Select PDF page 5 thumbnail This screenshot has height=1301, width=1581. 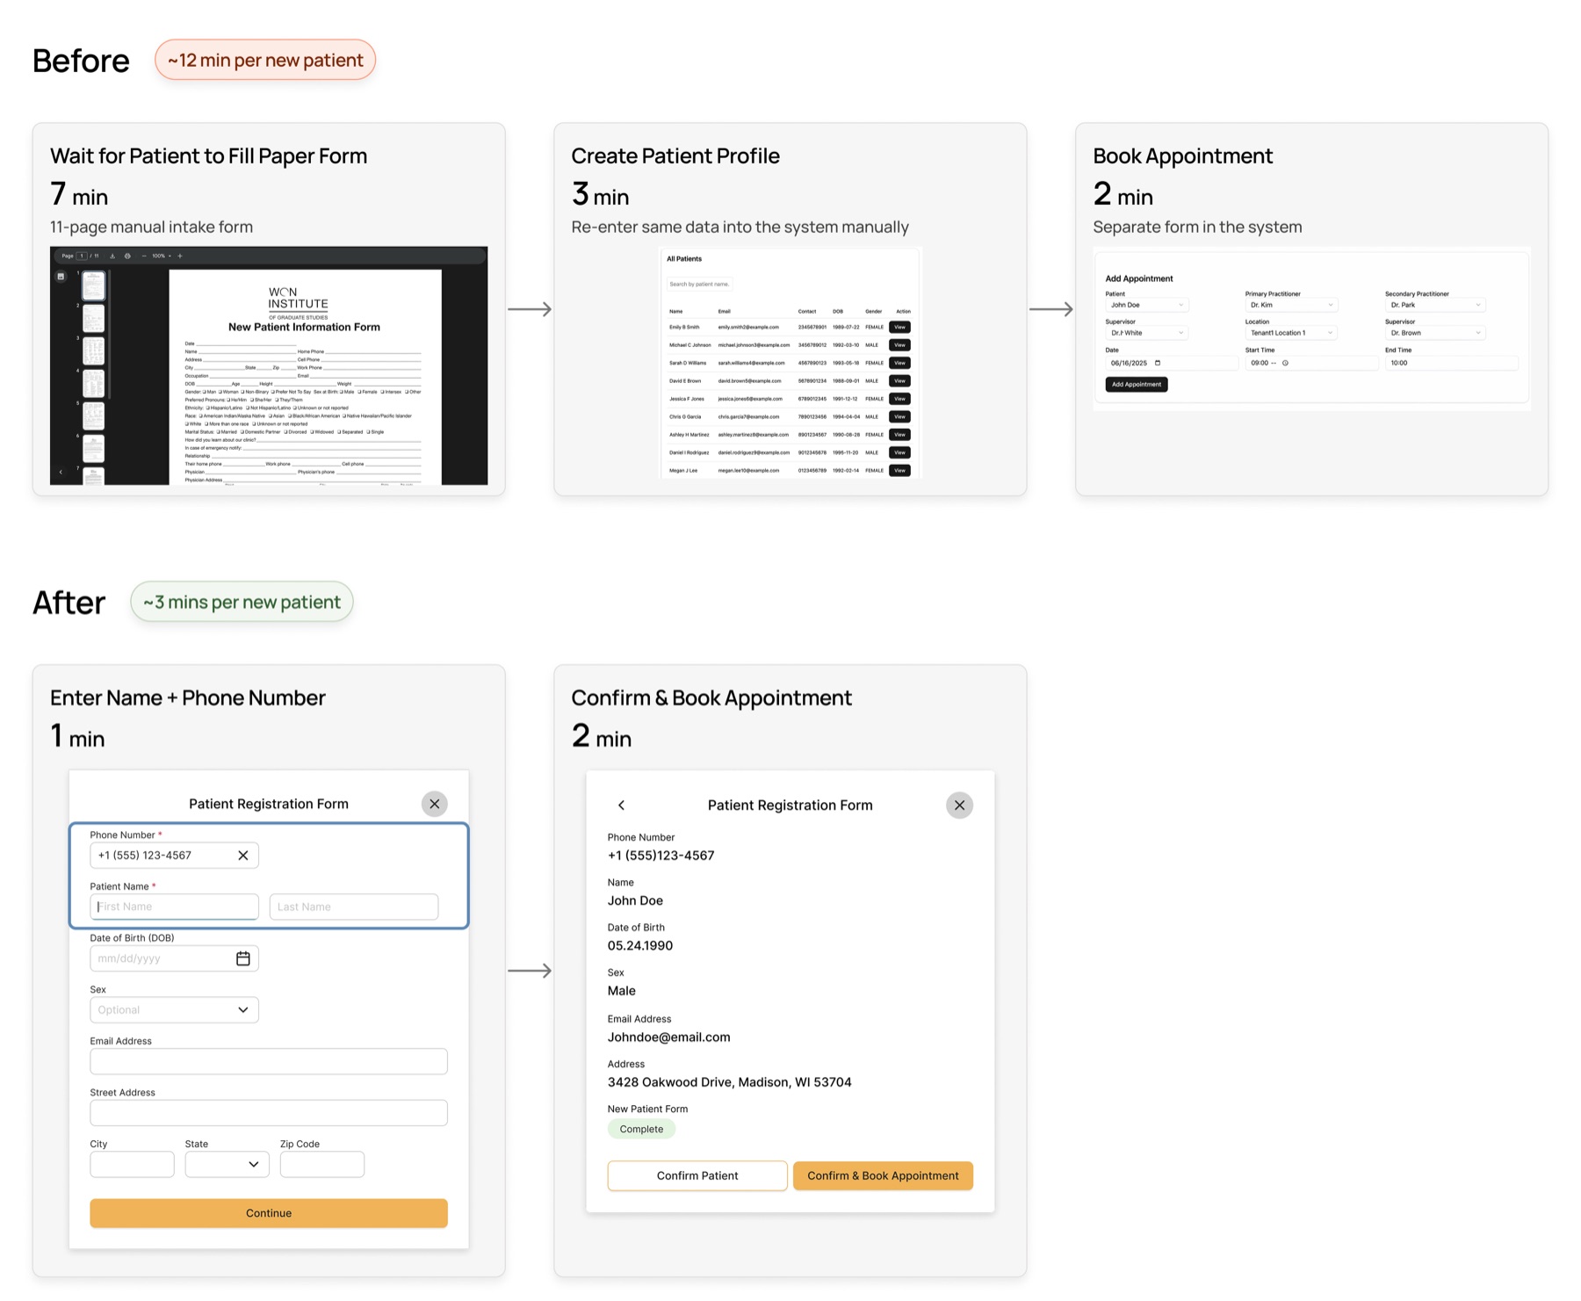[x=93, y=416]
